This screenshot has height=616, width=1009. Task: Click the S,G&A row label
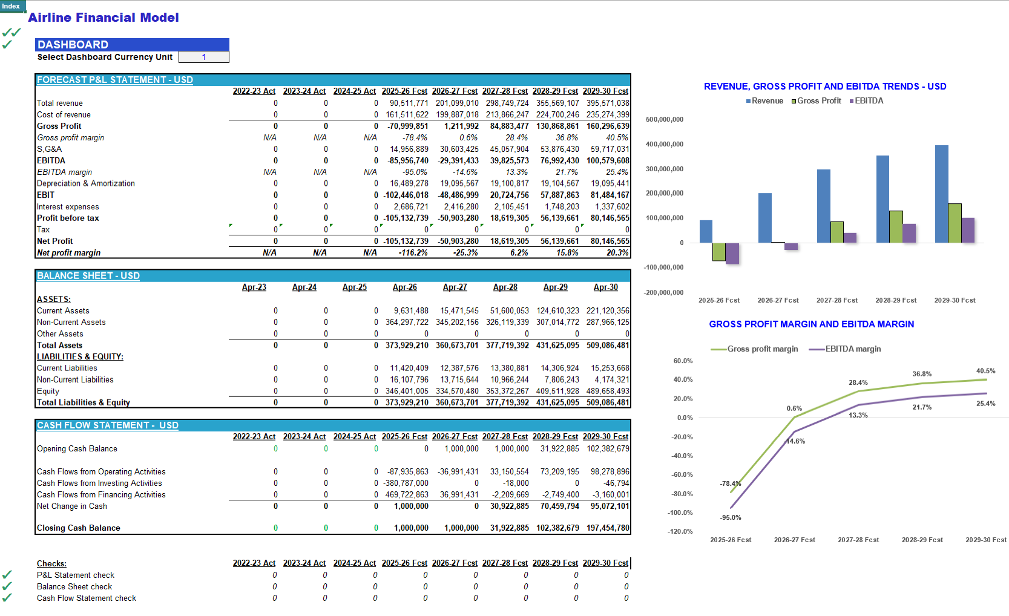click(49, 149)
